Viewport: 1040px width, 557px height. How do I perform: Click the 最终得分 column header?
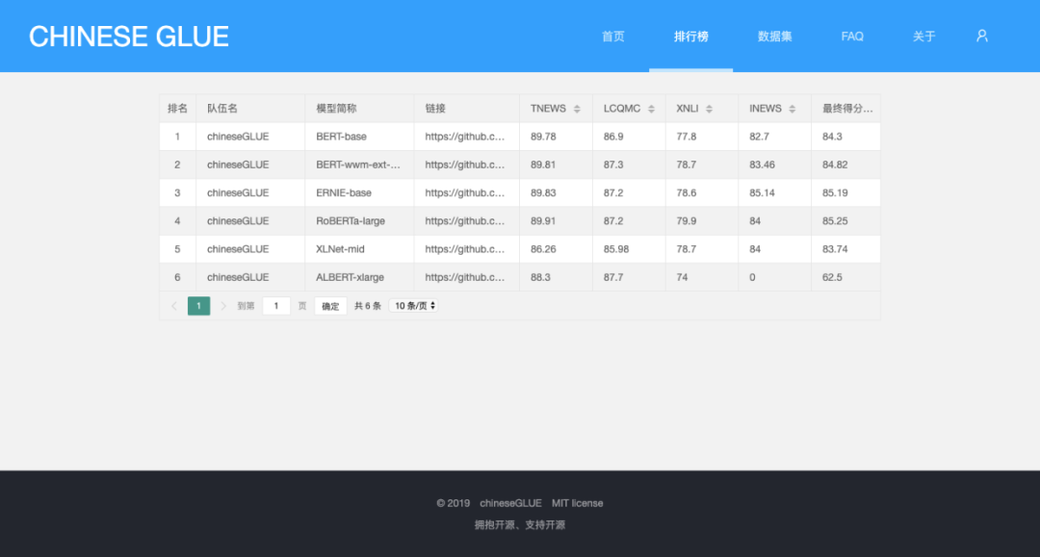click(847, 109)
